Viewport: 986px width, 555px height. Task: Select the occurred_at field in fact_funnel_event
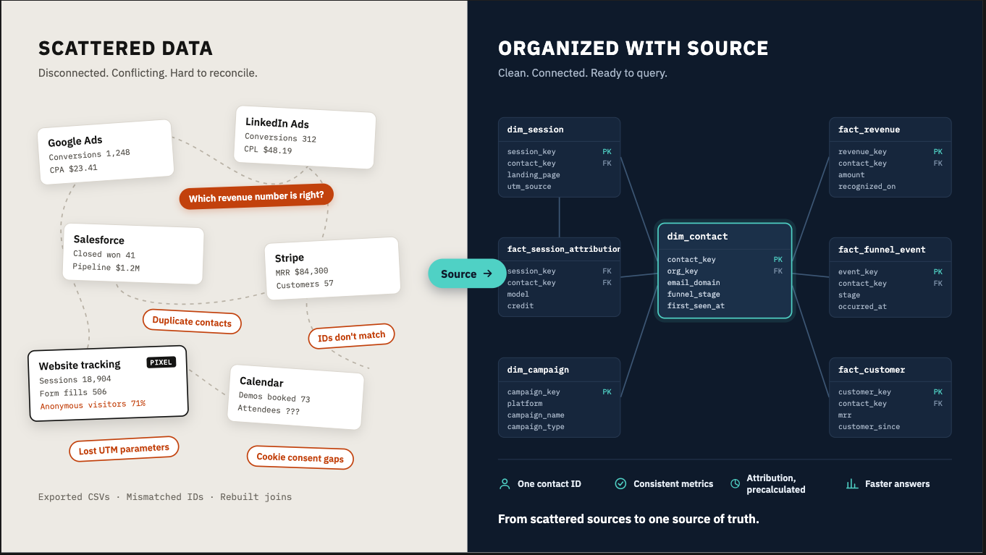(x=862, y=307)
